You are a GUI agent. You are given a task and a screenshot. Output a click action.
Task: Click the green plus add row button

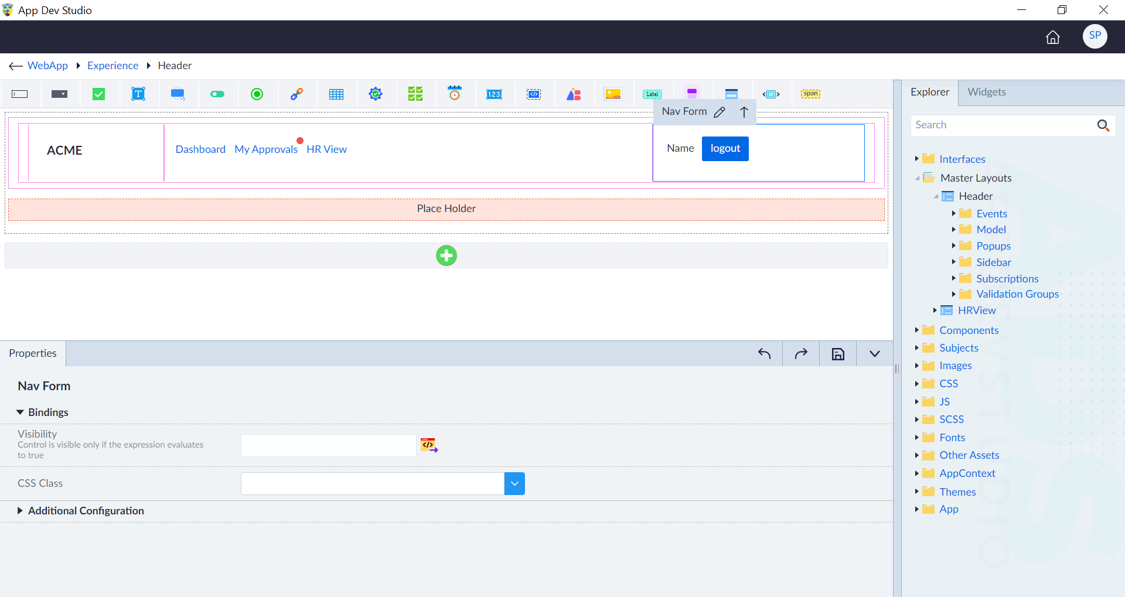click(446, 255)
